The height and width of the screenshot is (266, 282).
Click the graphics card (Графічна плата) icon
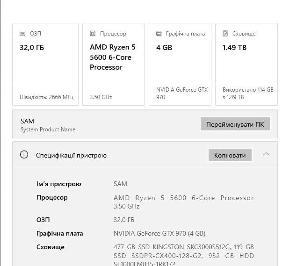coord(159,34)
